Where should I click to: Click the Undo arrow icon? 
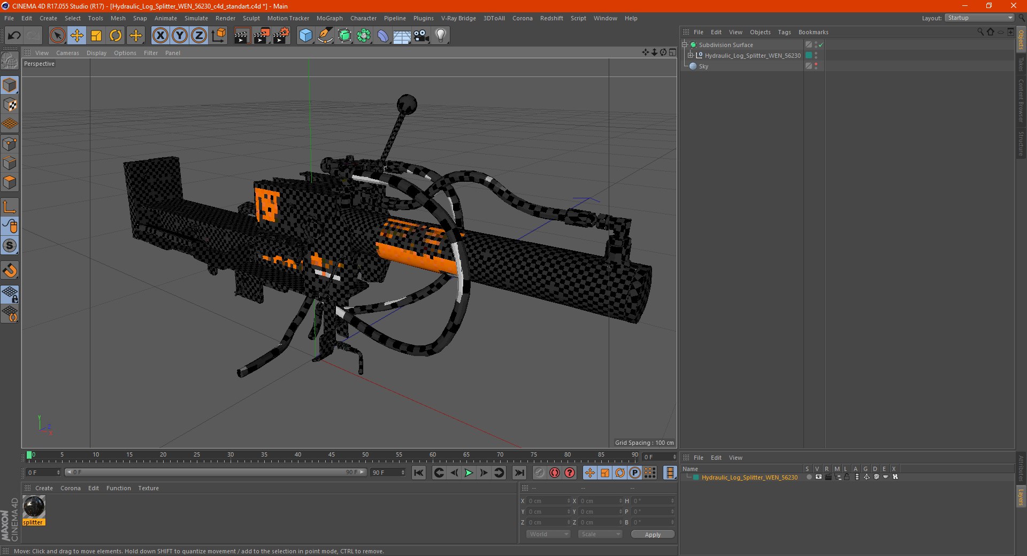pos(14,36)
